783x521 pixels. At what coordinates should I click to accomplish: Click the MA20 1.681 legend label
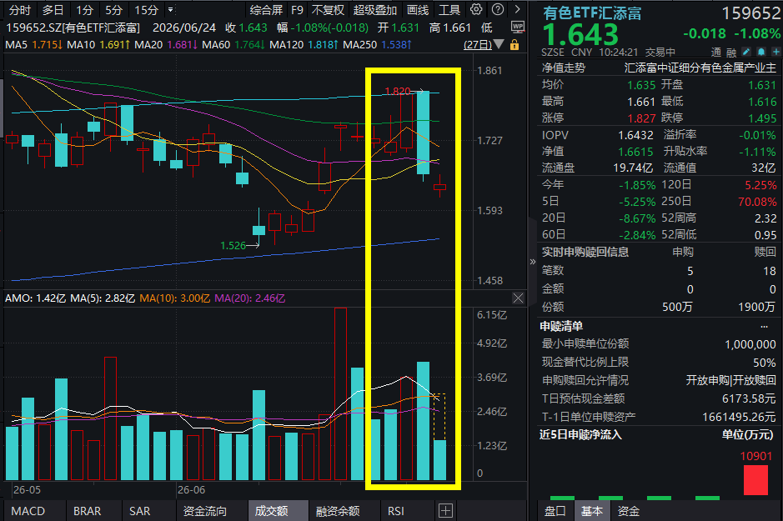click(x=166, y=45)
